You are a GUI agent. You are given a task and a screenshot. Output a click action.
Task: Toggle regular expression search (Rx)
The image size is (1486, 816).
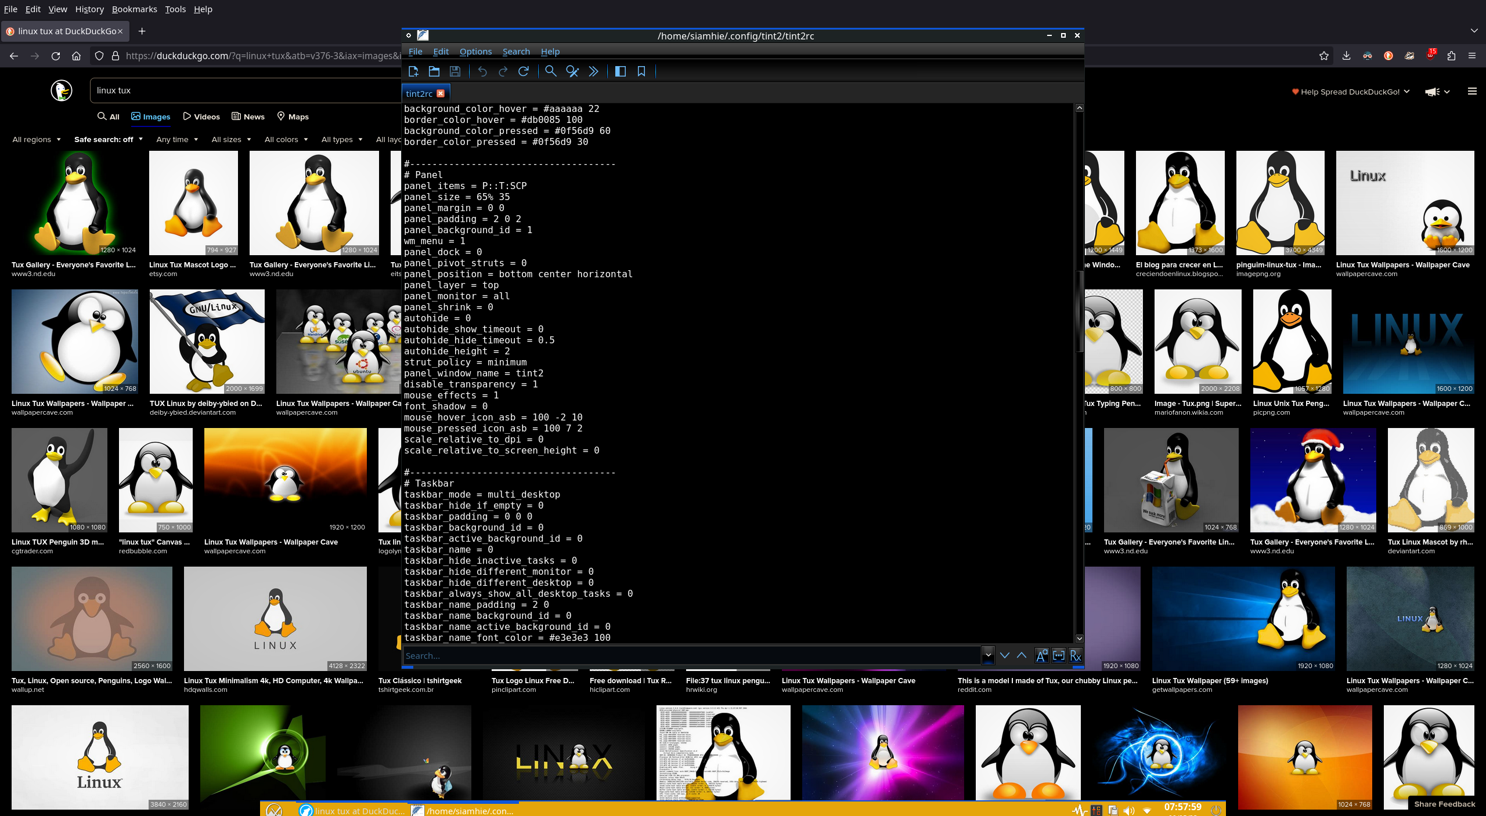tap(1076, 655)
